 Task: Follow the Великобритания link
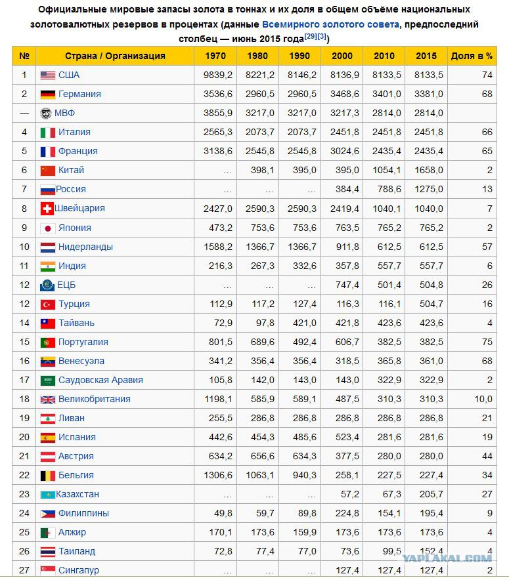95,399
